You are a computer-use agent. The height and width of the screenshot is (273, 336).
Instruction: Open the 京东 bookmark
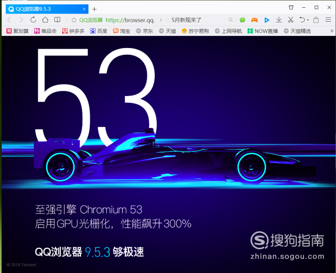click(144, 31)
